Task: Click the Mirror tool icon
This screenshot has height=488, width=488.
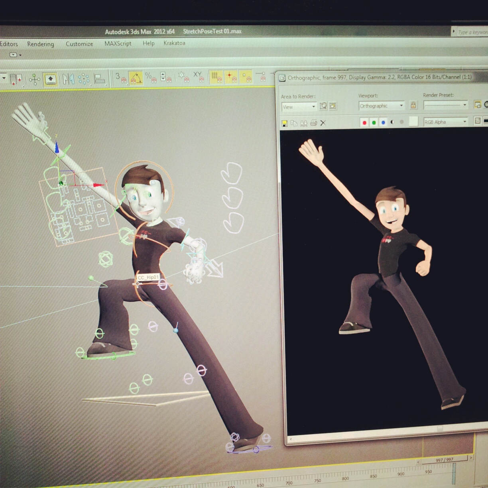Action: click(68, 79)
